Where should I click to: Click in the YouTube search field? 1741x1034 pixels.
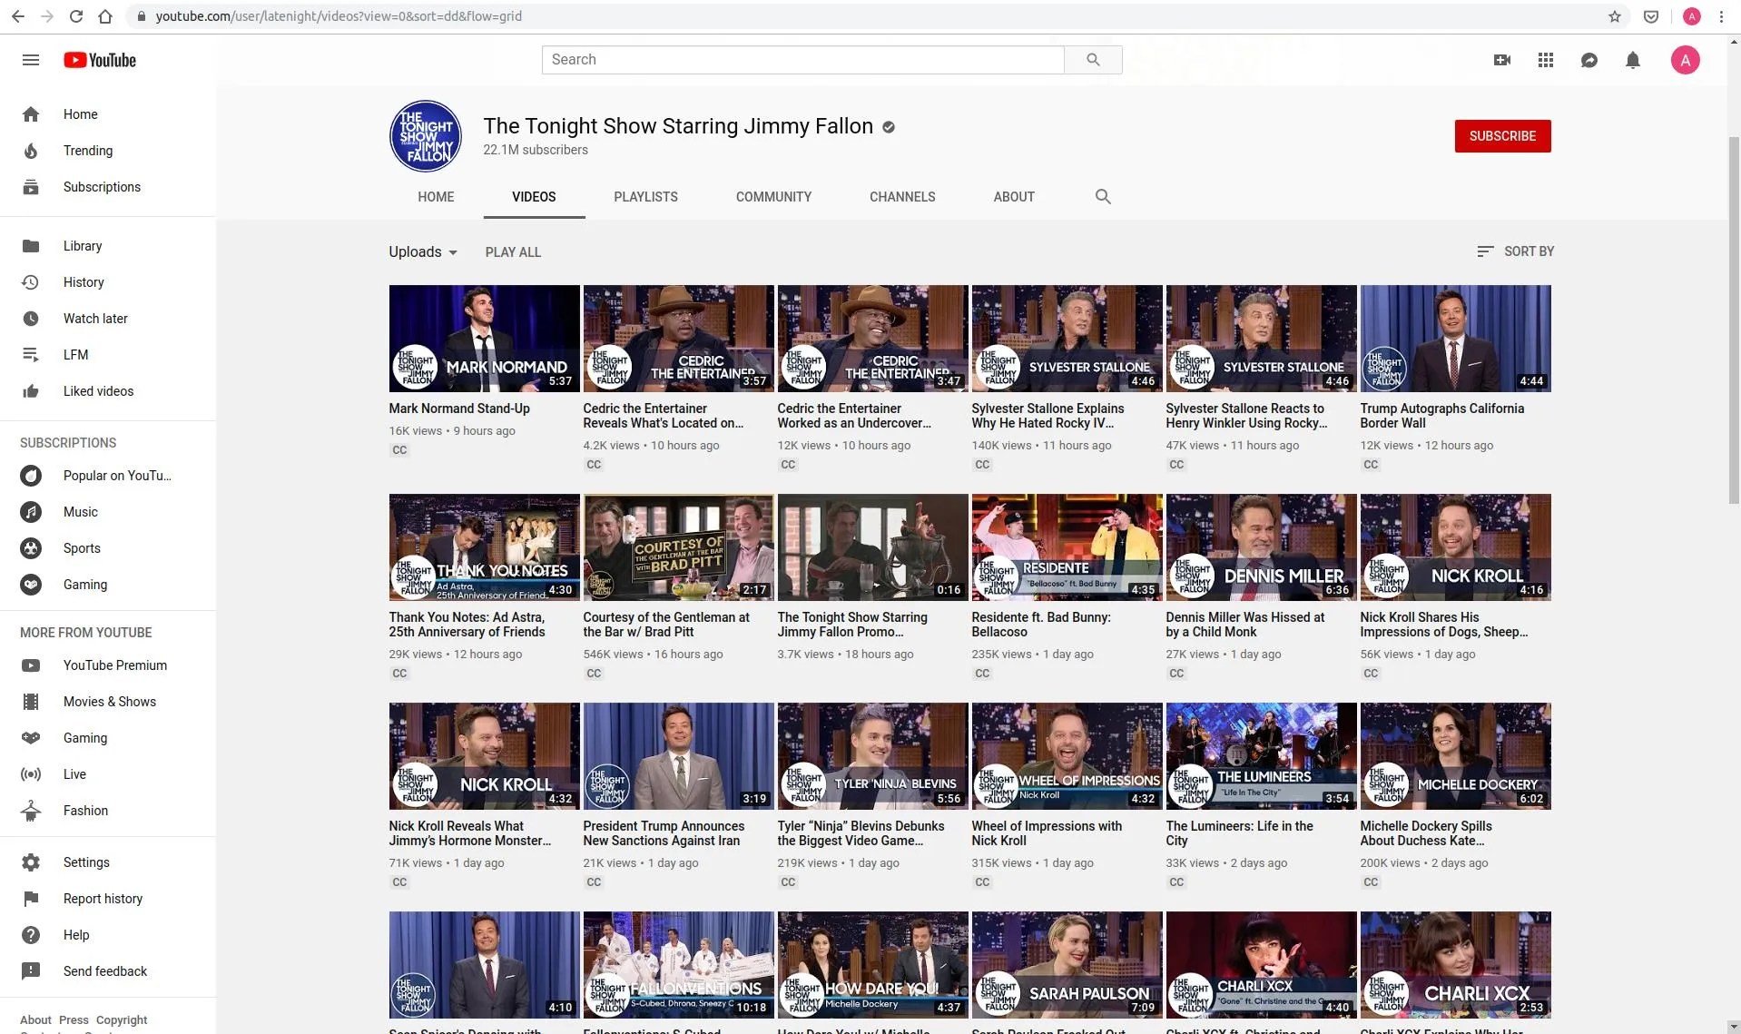[x=803, y=60]
